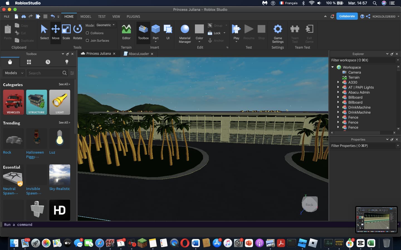Click the viewport orientation Back gizmo
This screenshot has height=250, width=401.
pos(309,204)
